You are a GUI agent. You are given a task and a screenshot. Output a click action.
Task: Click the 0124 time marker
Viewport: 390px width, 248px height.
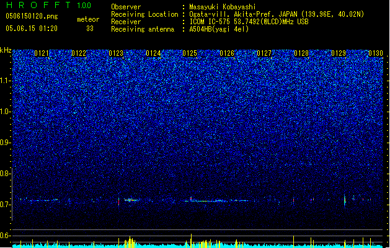(153, 53)
